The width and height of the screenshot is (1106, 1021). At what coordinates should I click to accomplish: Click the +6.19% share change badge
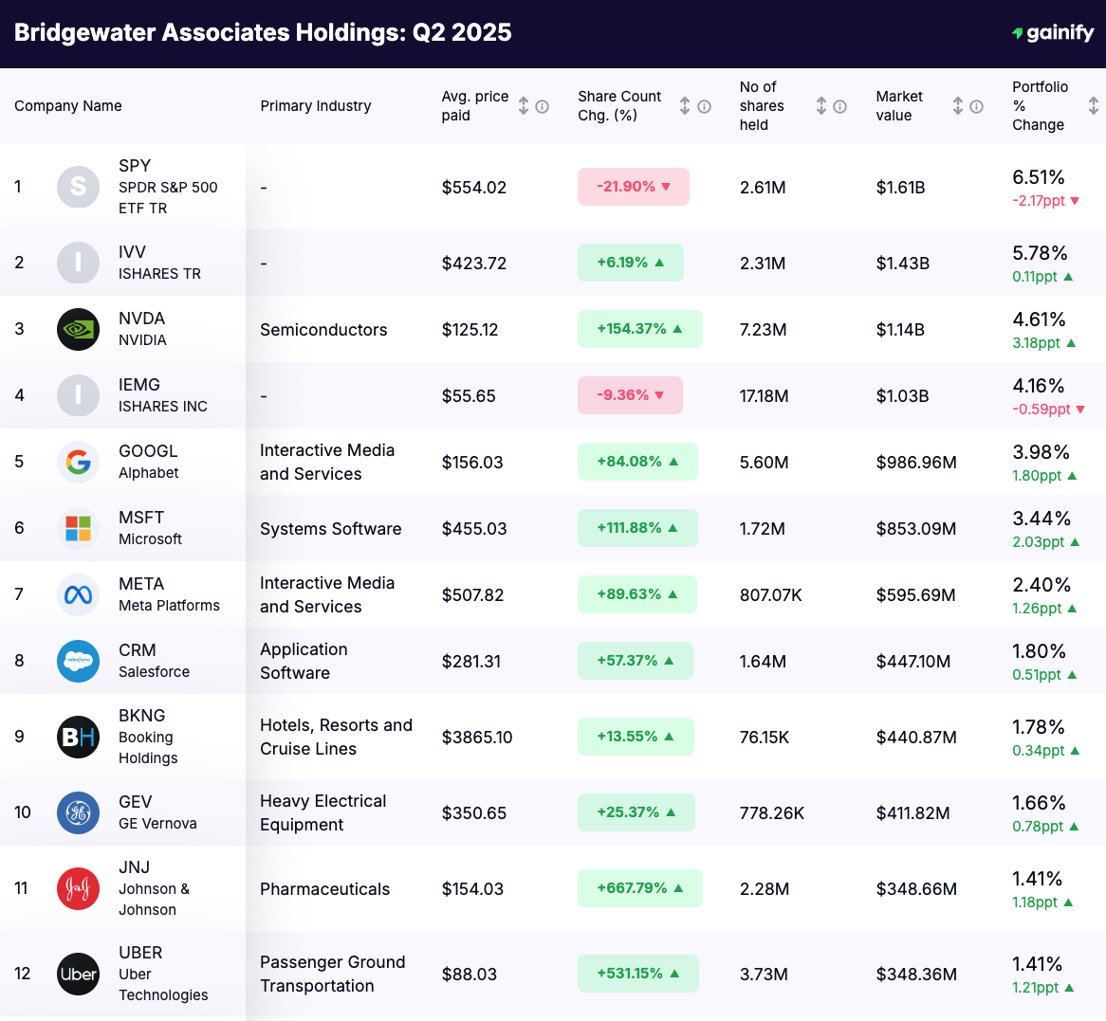(x=631, y=263)
